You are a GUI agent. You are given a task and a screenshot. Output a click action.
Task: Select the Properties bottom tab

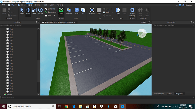click(x=179, y=94)
